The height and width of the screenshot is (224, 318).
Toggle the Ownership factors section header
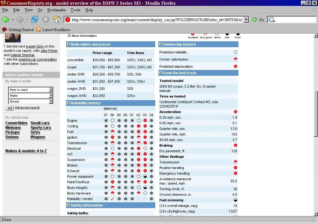[x=161, y=44]
